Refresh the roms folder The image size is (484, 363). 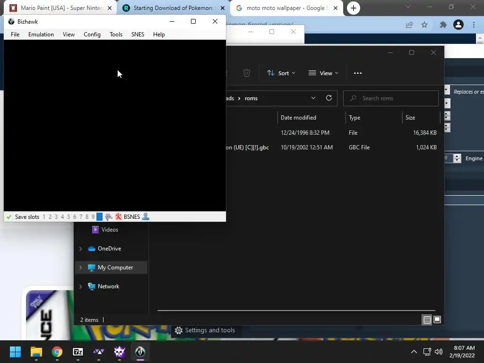click(x=329, y=98)
